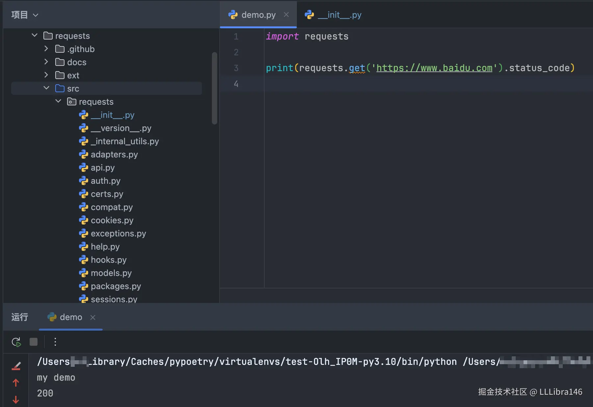Open models.py file
Viewport: 593px width, 407px height.
111,273
